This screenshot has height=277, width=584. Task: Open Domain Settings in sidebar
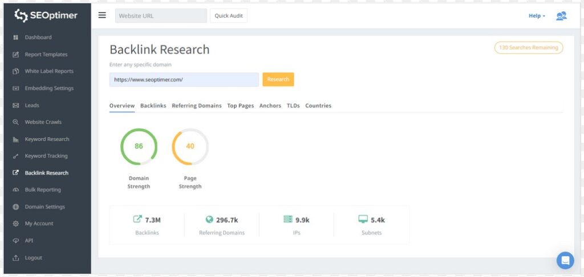coord(44,207)
